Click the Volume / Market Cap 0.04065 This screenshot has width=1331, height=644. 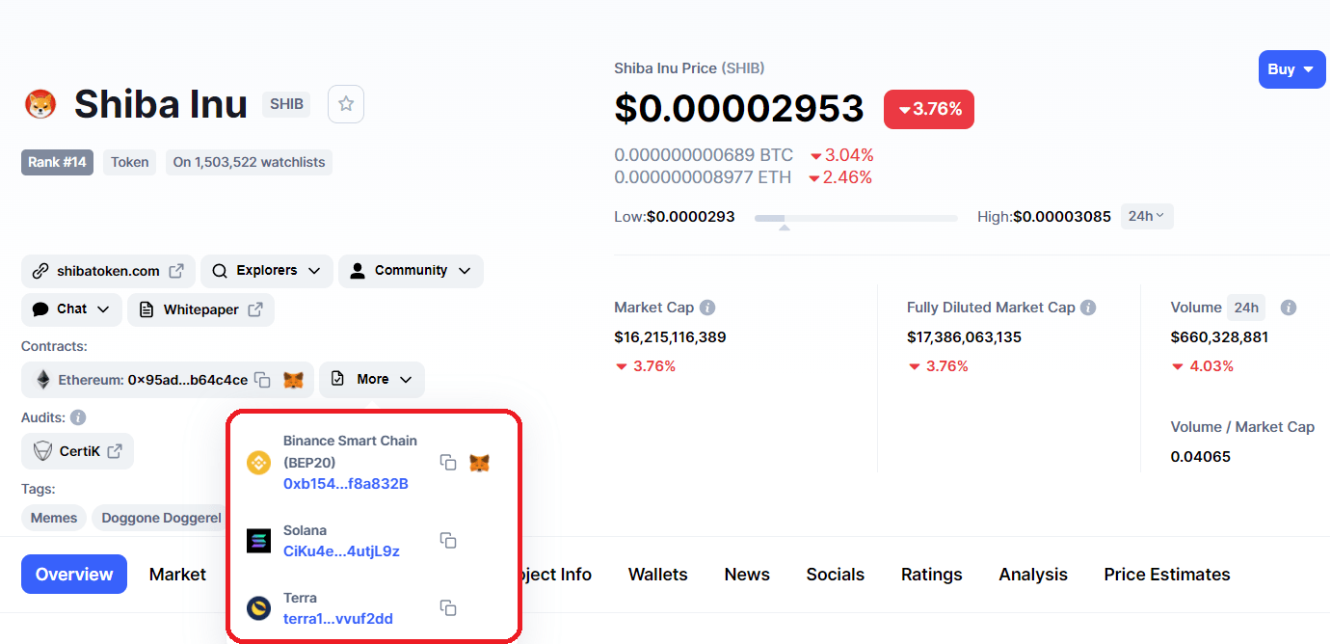1201,457
